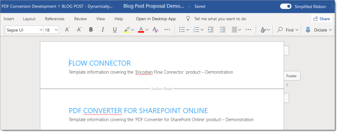This screenshot has height=133, width=338.
Task: Apply yellow text highlight color
Action: [x=127, y=30]
